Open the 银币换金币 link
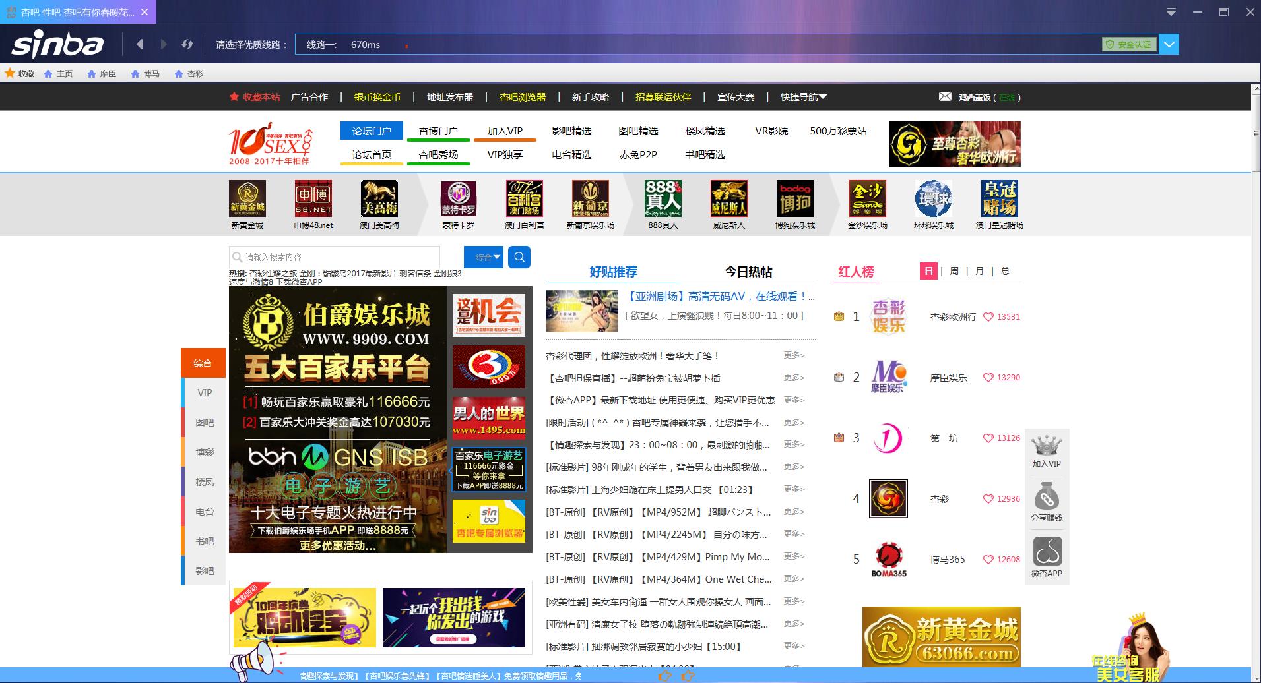 (x=377, y=97)
